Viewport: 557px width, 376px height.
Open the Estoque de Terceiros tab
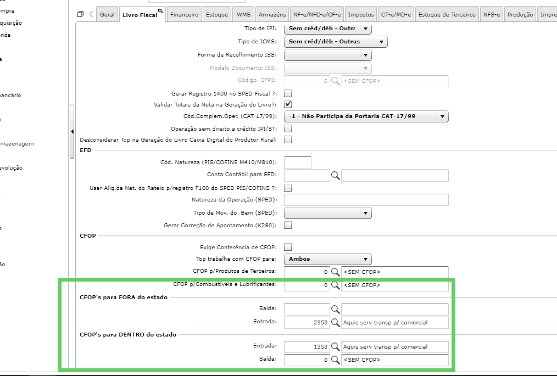coord(447,15)
